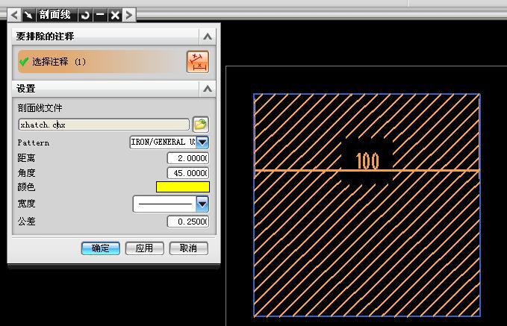507x326 pixels.
Task: Minimize the crosshatch dialog
Action: [x=100, y=15]
